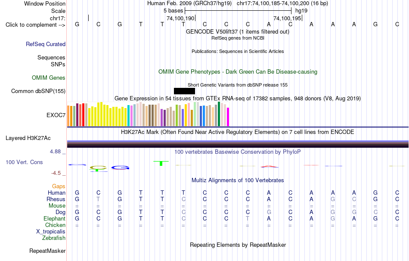Screen dimensions: 409x261
Task: Click 'Repeating Elements by RepeatMasker' title
Action: click(x=238, y=245)
